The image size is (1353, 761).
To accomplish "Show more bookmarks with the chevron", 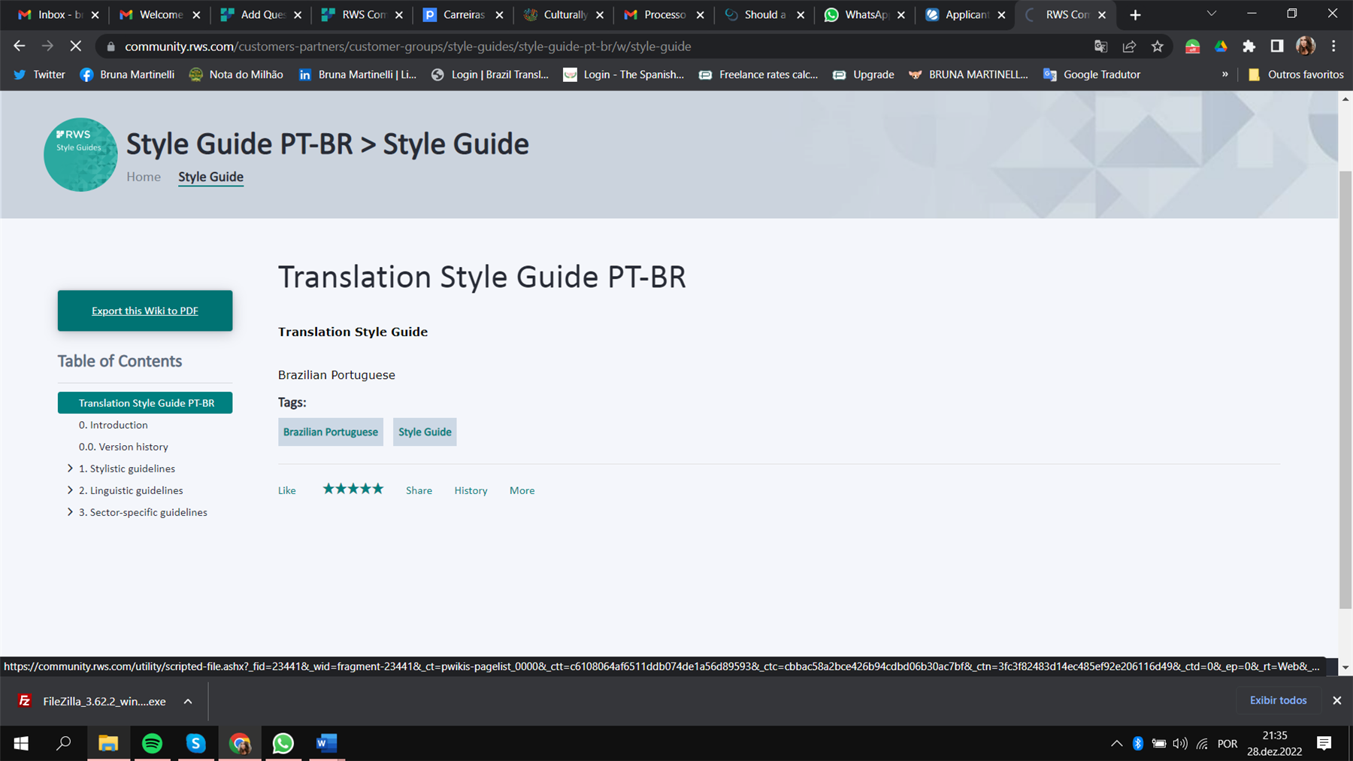I will coord(1224,74).
